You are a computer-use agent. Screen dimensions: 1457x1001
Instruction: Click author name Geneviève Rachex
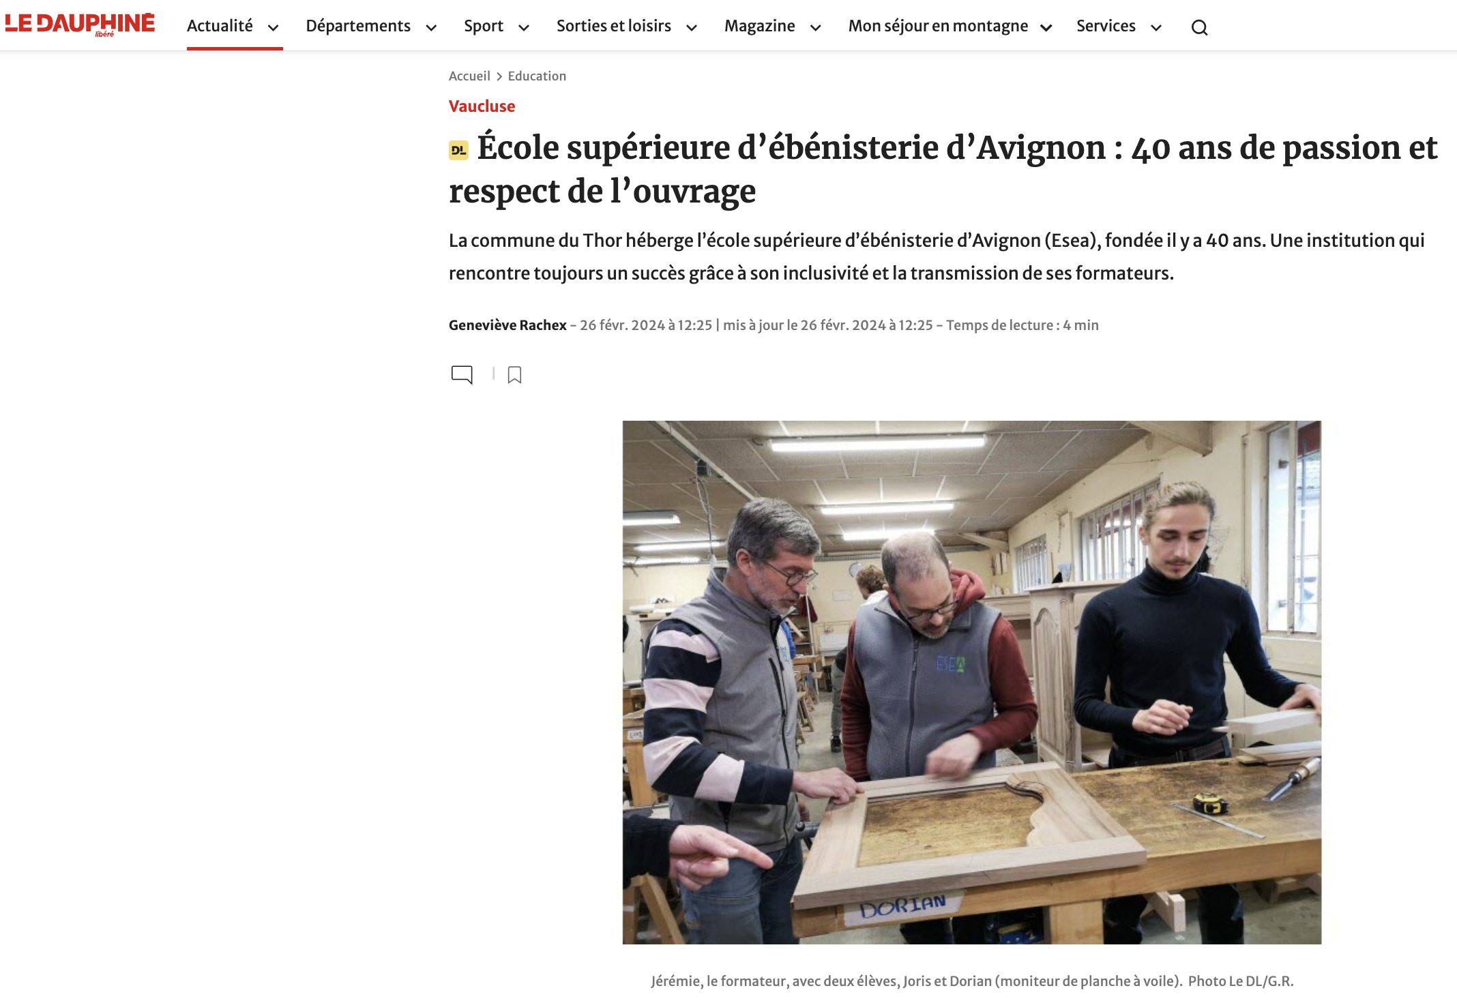507,325
